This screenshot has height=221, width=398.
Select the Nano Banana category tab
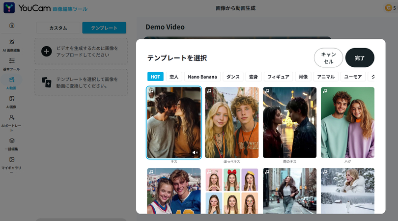(x=202, y=77)
